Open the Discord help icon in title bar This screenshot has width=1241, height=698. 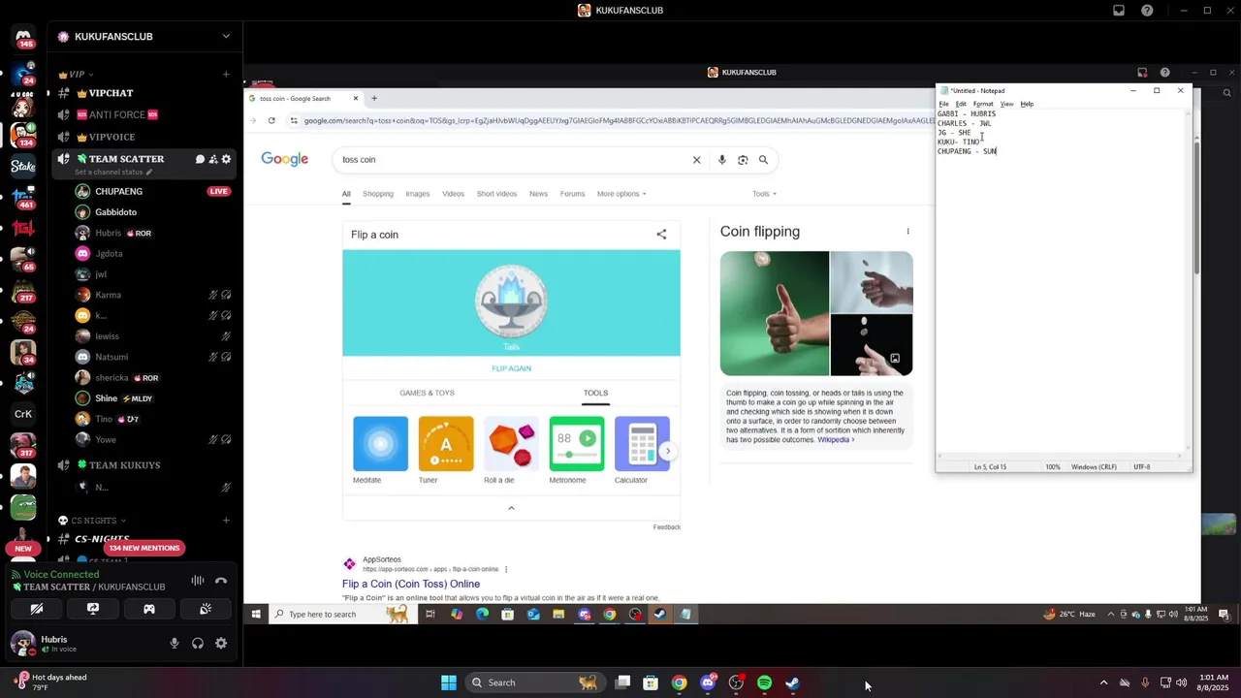1147,11
